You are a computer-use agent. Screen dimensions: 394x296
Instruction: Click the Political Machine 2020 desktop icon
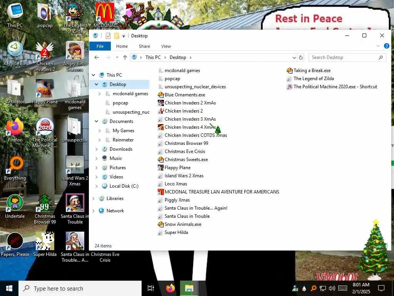coord(45,133)
